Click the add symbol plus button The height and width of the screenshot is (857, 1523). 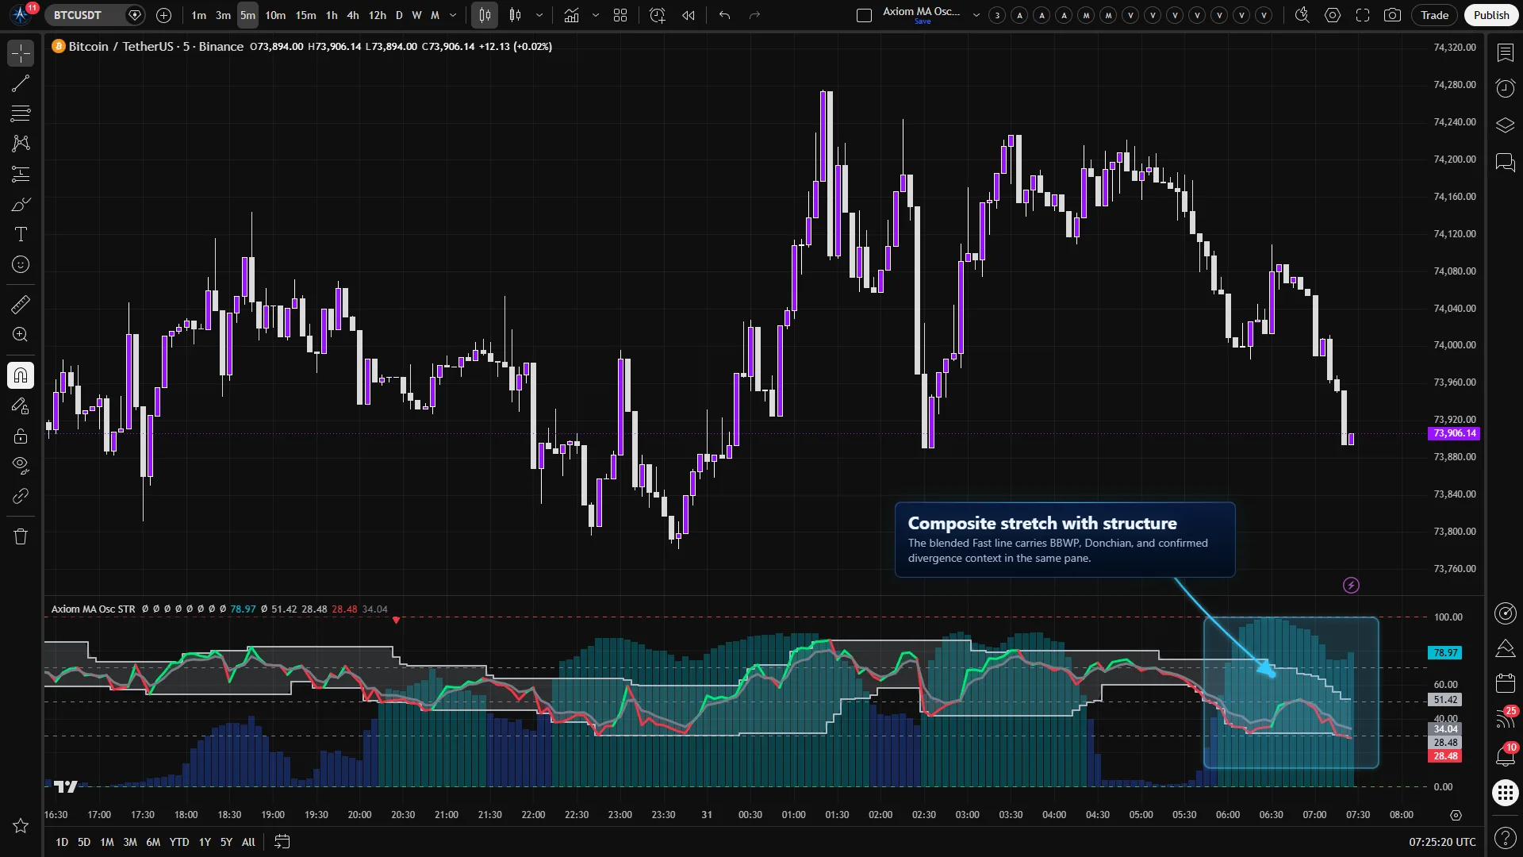164,15
